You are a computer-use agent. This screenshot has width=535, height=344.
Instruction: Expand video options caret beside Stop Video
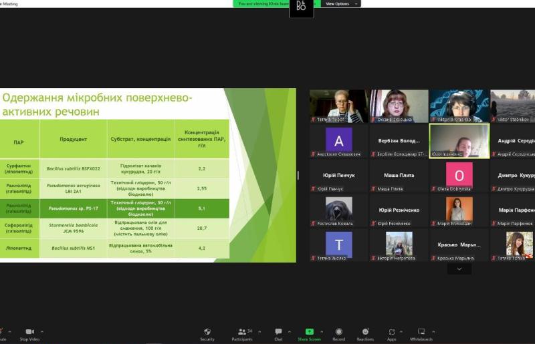pyautogui.click(x=42, y=331)
